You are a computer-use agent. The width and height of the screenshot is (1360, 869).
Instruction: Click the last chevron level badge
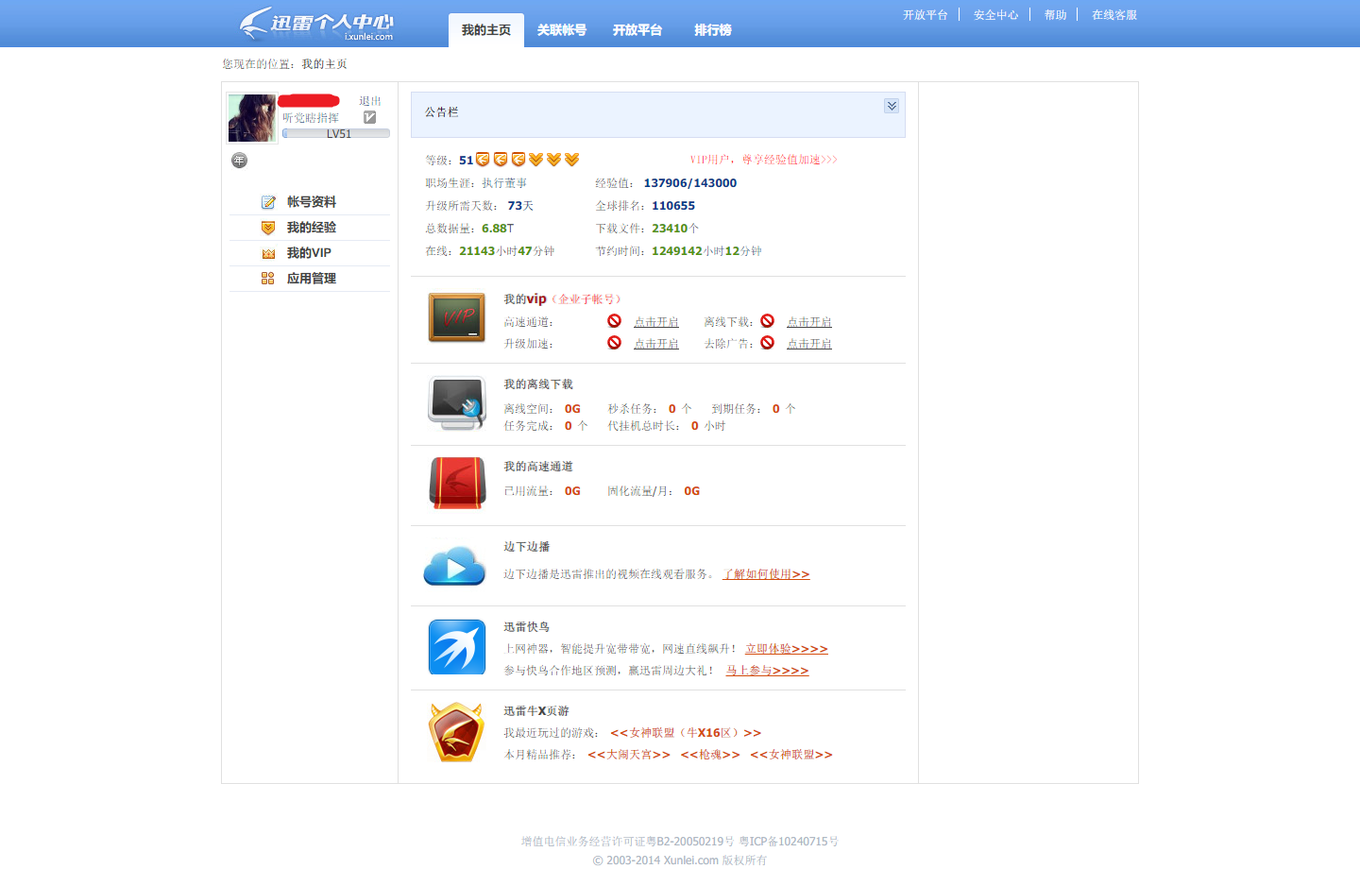(x=571, y=160)
